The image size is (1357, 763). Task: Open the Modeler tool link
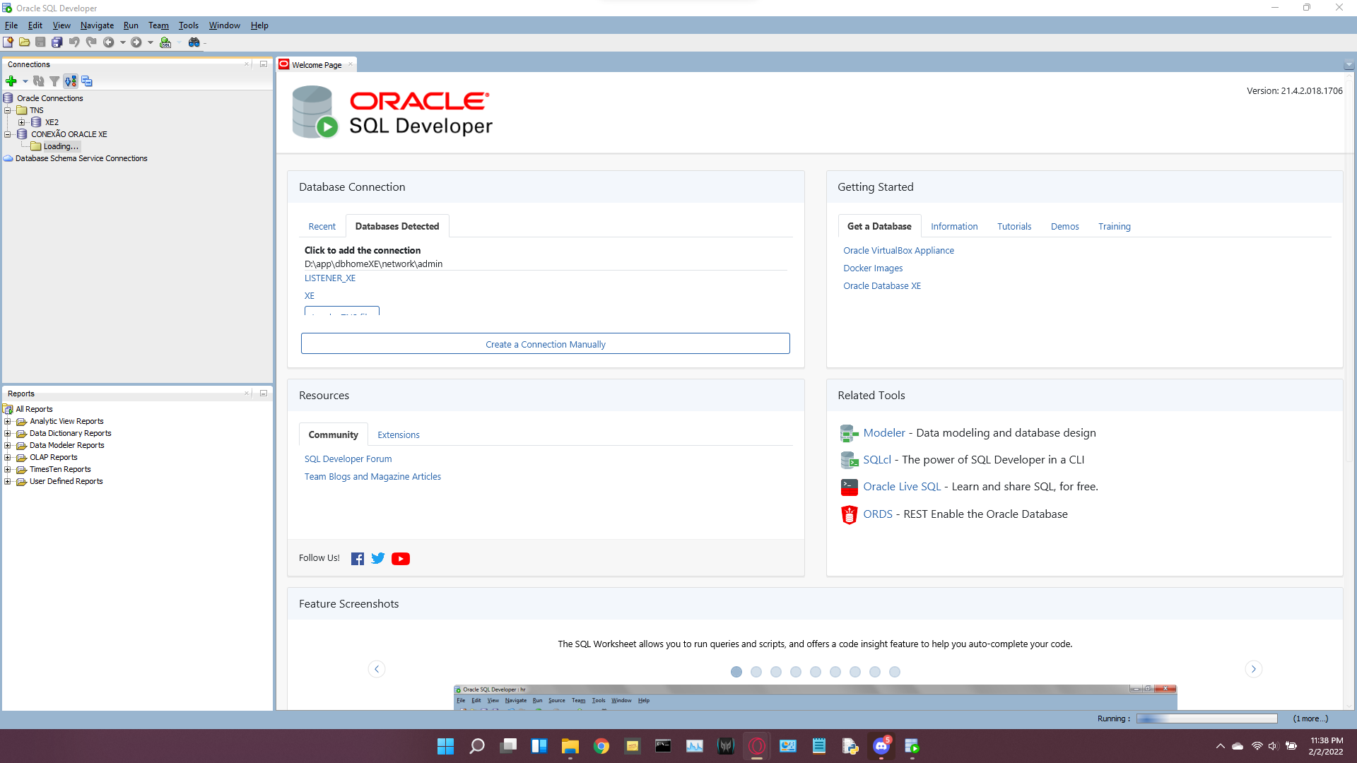[x=883, y=433]
